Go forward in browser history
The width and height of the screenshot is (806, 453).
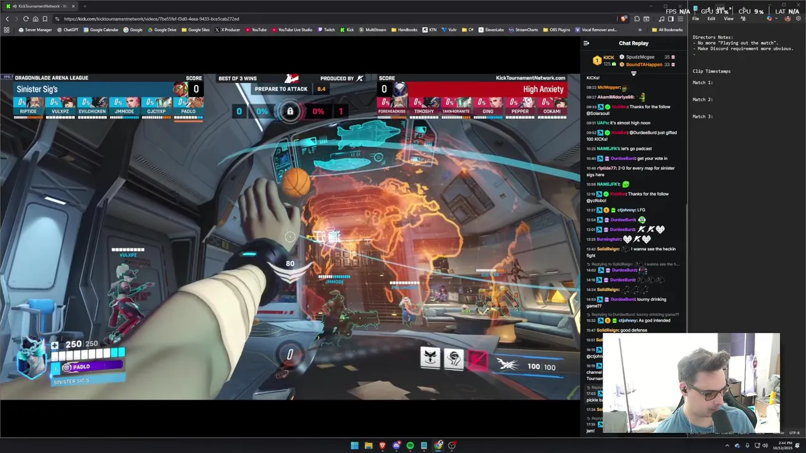point(16,19)
